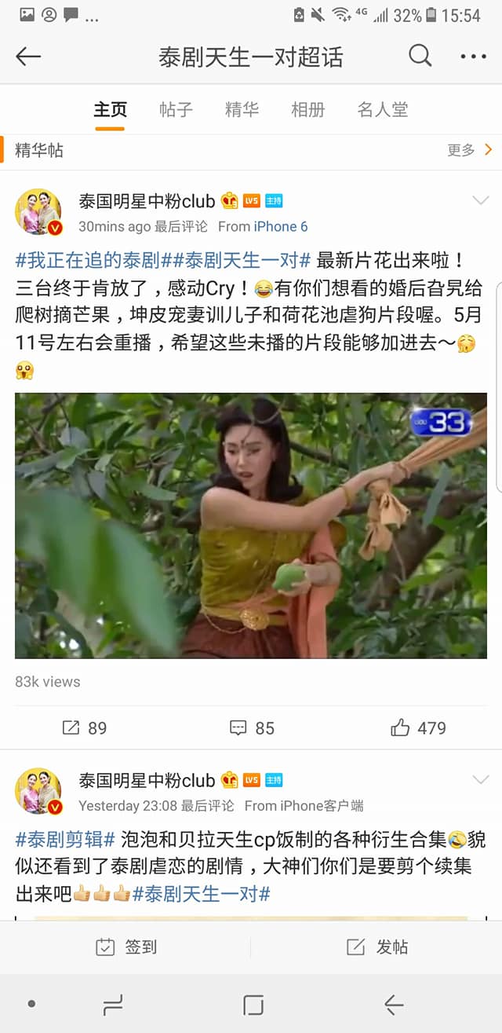The width and height of the screenshot is (502, 1033).
Task: Tap the 发帖 compose post icon
Action: [355, 947]
